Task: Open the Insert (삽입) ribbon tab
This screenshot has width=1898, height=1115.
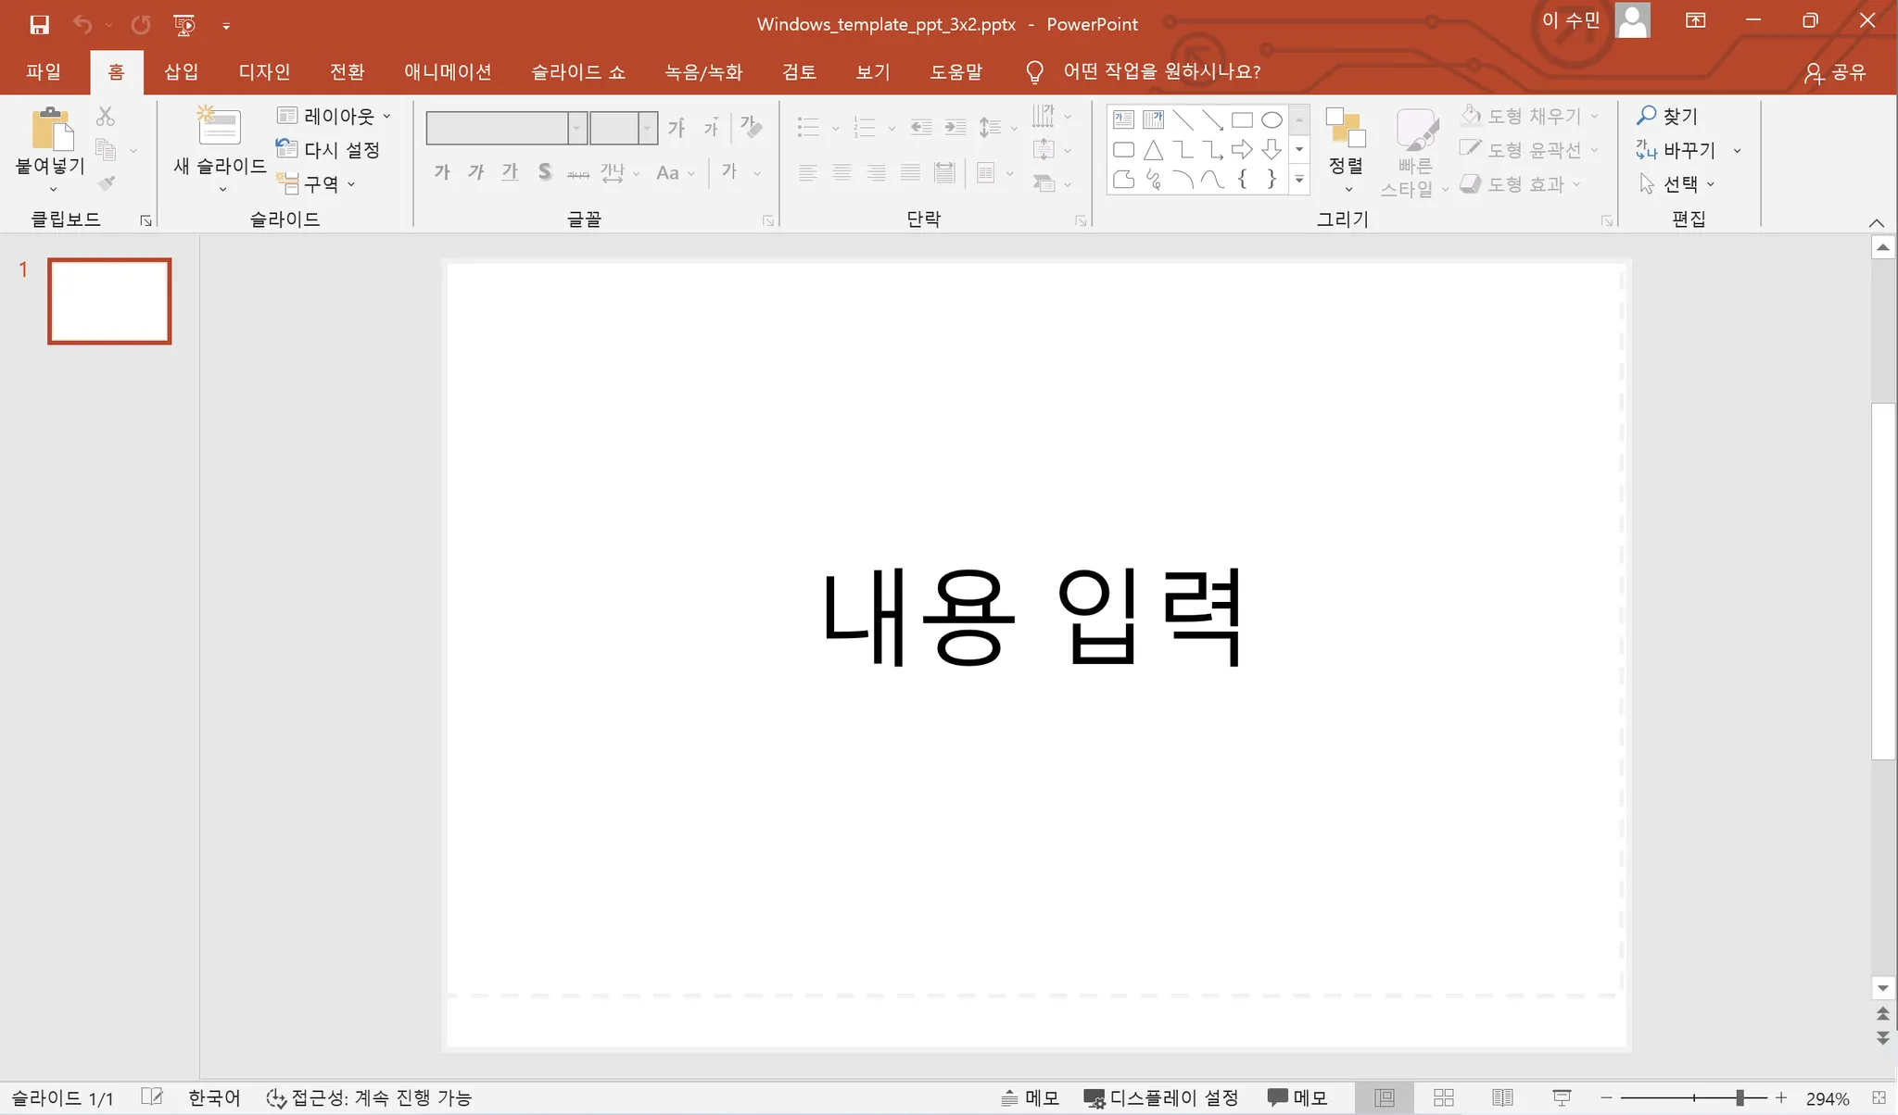Action: coord(181,71)
